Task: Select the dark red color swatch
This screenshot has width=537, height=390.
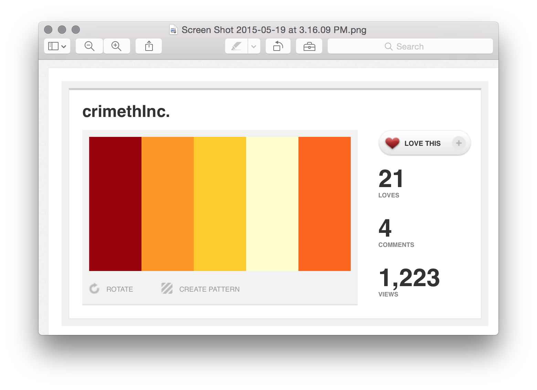Action: (x=115, y=204)
